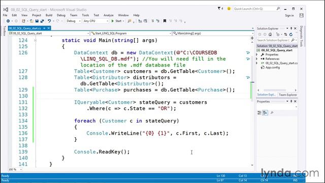This screenshot has height=183, width=325.
Task: Click the Quick Launch search magnifier icon
Action: [278, 9]
